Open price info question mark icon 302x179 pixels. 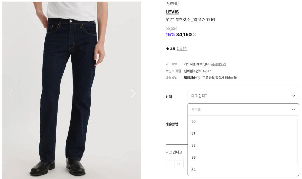tap(195, 35)
